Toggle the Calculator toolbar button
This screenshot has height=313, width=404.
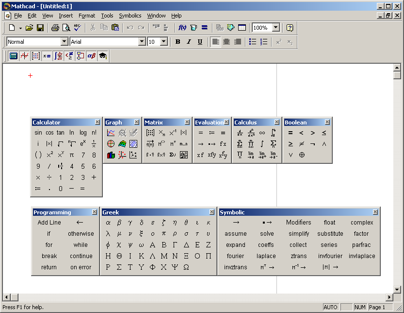pyautogui.click(x=14, y=56)
